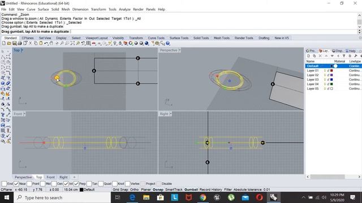Image resolution: width=362 pixels, height=203 pixels.
Task: Click the Move layer up arrow icon
Action: pos(326,56)
